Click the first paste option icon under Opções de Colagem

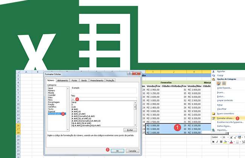[x=219, y=84]
